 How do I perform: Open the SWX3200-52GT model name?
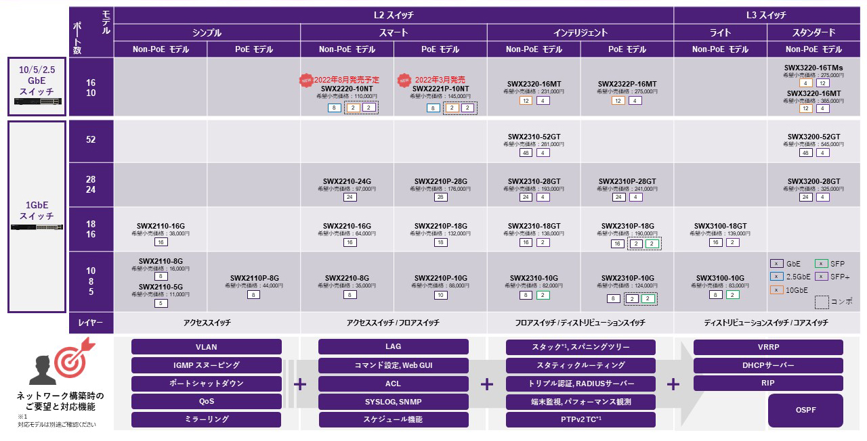813,137
